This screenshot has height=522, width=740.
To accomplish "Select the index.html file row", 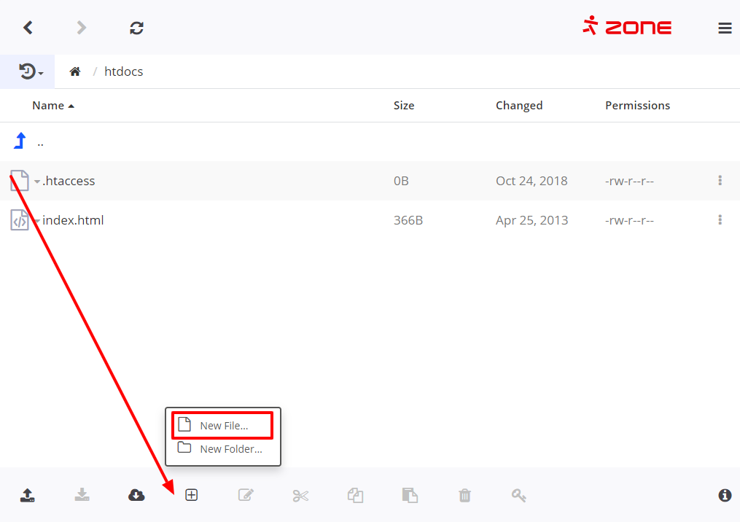I will pos(219,220).
